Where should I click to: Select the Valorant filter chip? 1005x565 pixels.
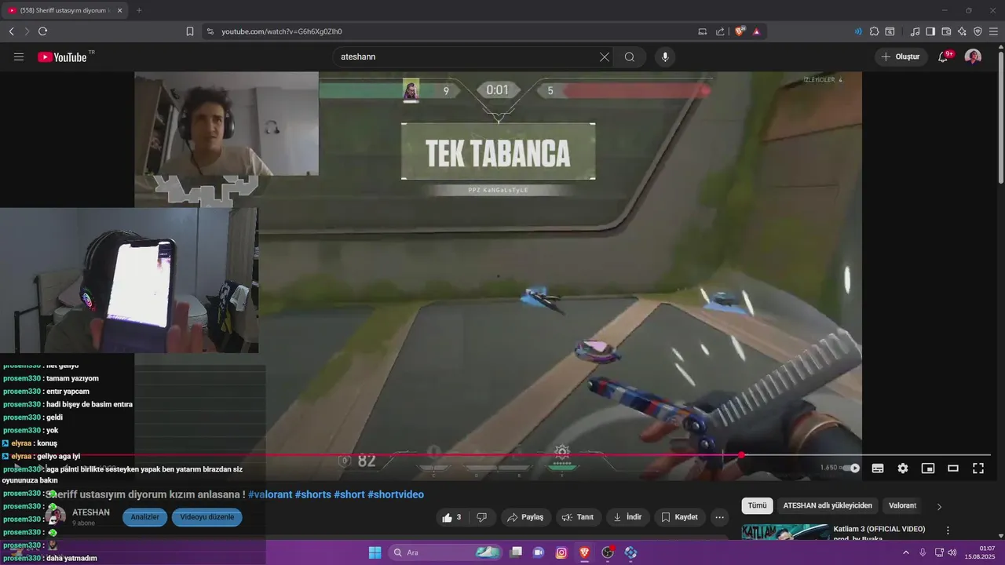[x=902, y=505]
